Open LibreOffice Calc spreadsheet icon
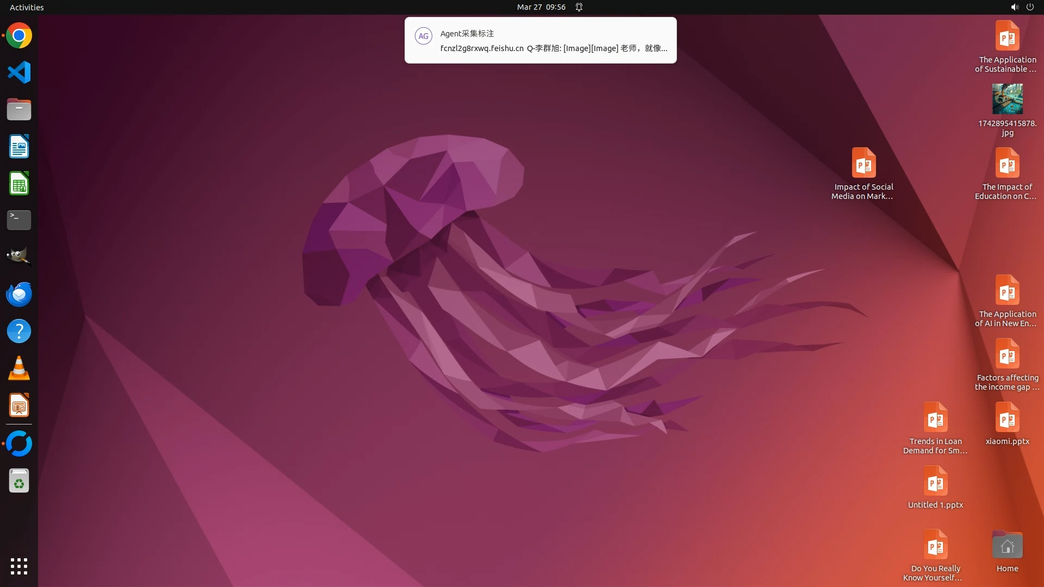Screen dimensions: 1044x587 (19, 183)
